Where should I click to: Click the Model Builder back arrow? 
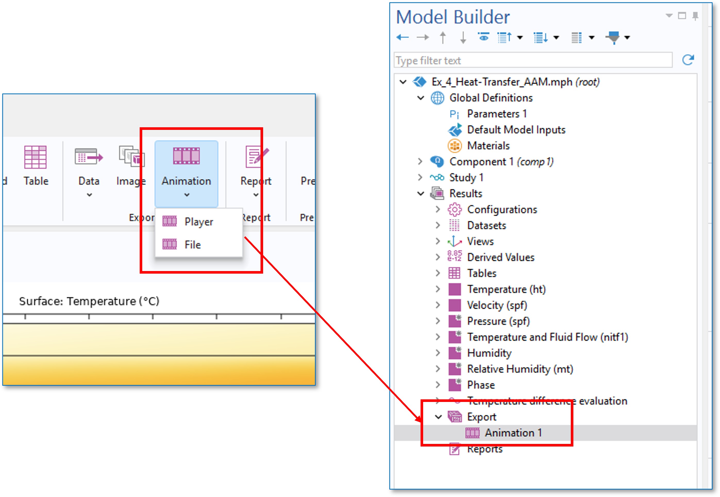click(402, 38)
